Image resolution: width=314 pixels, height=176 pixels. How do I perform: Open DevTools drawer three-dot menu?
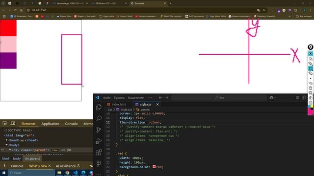coord(4,166)
